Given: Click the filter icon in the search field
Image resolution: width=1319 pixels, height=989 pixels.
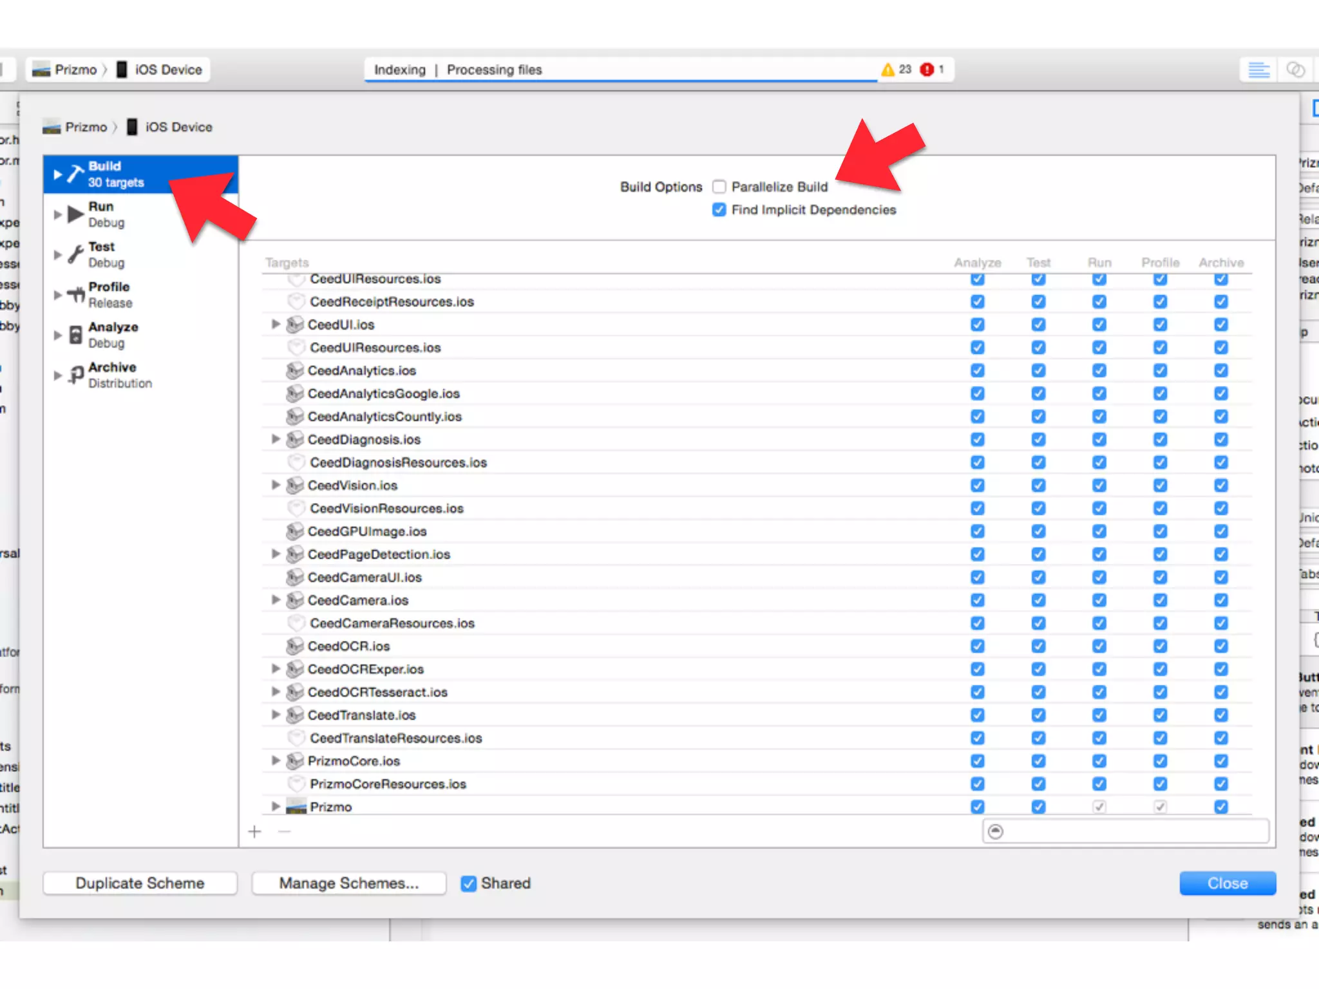Looking at the screenshot, I should click(996, 832).
